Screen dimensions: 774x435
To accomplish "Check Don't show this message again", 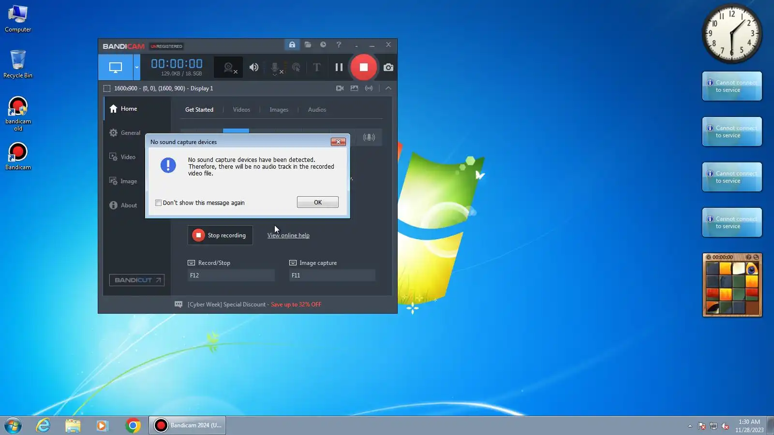I will click(158, 203).
